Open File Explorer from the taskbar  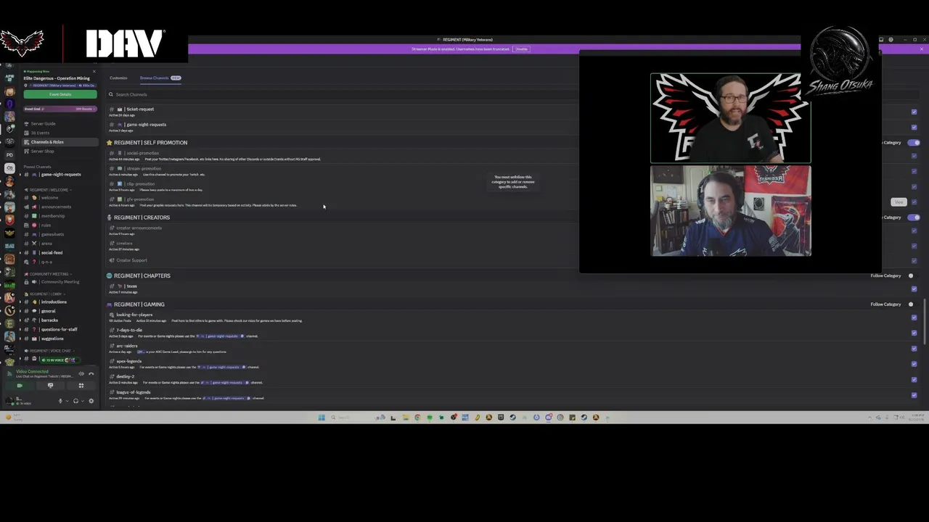[405, 418]
